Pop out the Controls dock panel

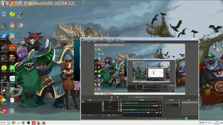pyautogui.click(x=197, y=100)
